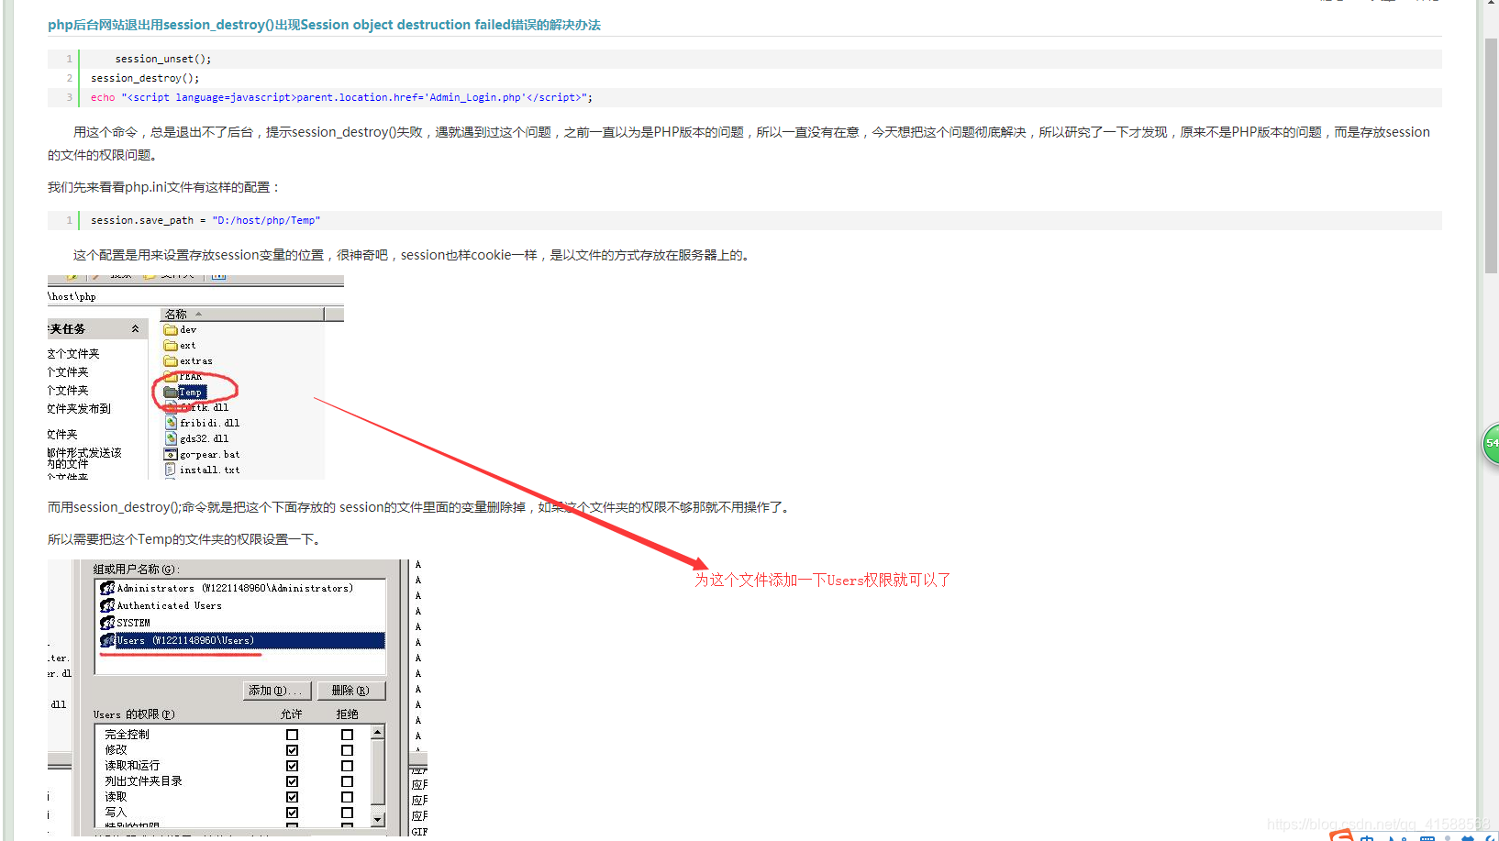
Task: Click the green circular badge on right edge
Action: [1490, 443]
